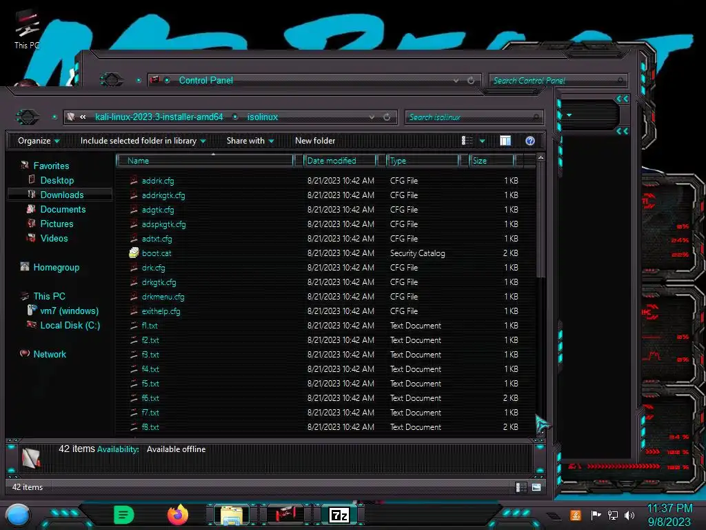The width and height of the screenshot is (706, 530).
Task: Open the Share with menu
Action: [x=250, y=141]
